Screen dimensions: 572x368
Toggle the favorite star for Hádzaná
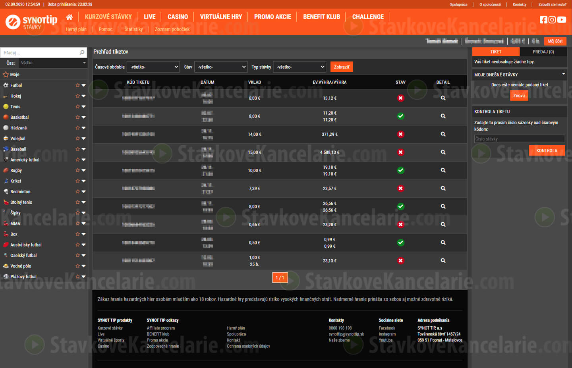(x=77, y=128)
